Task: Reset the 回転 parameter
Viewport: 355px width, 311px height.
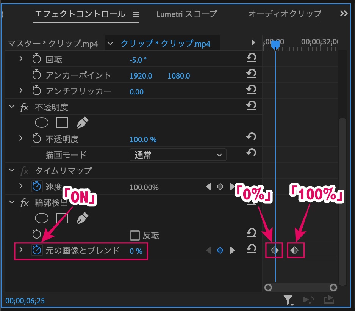Action: [x=251, y=58]
